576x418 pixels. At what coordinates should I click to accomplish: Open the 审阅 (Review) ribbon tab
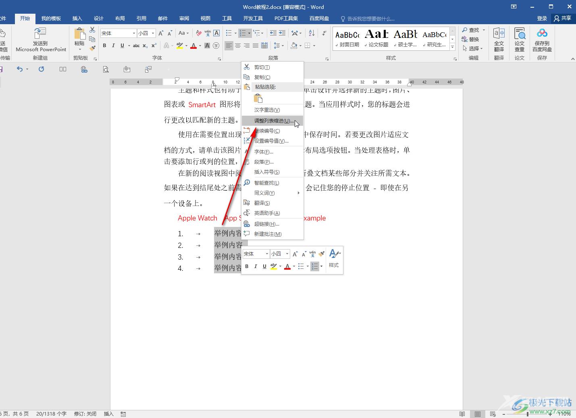(x=184, y=19)
